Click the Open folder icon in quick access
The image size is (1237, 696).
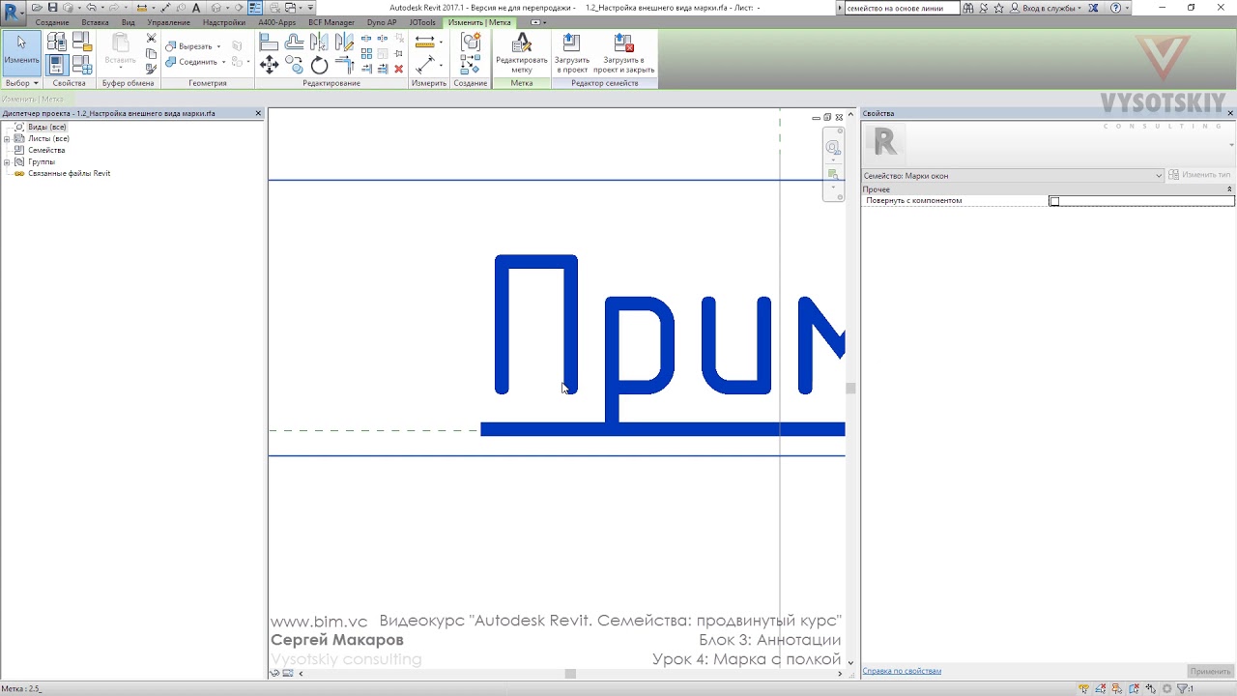pos(37,7)
